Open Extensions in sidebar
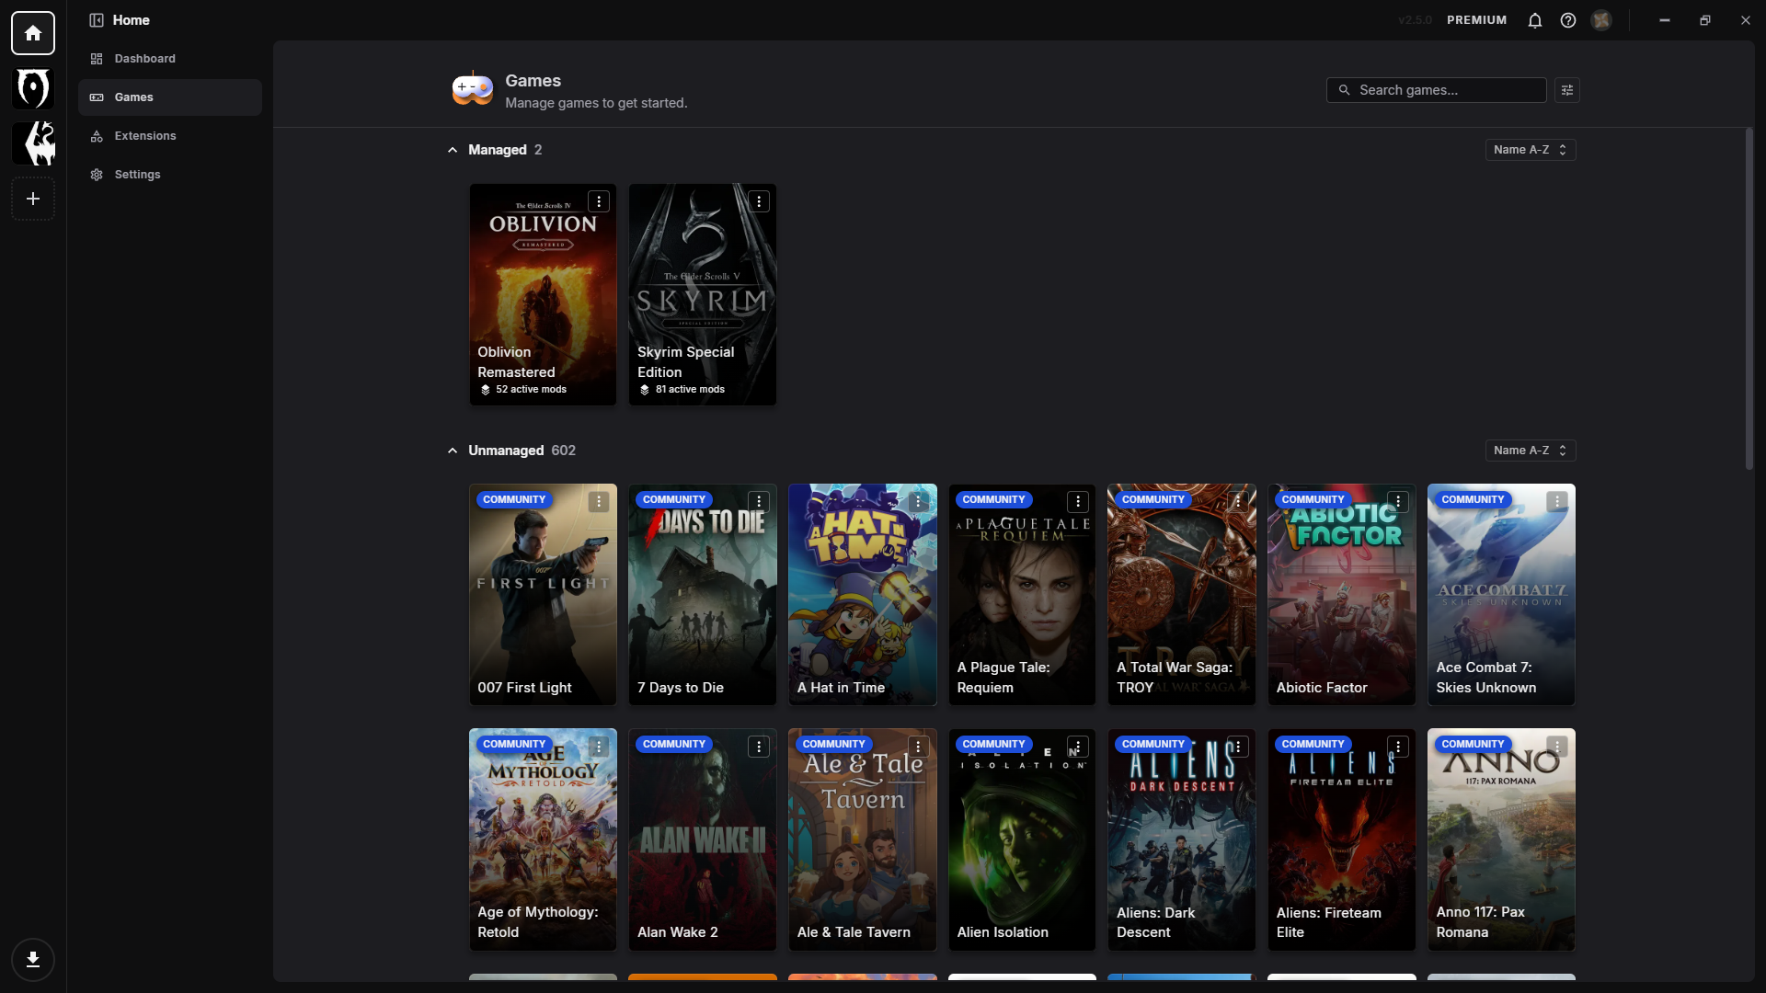Image resolution: width=1766 pixels, height=993 pixels. [x=170, y=136]
